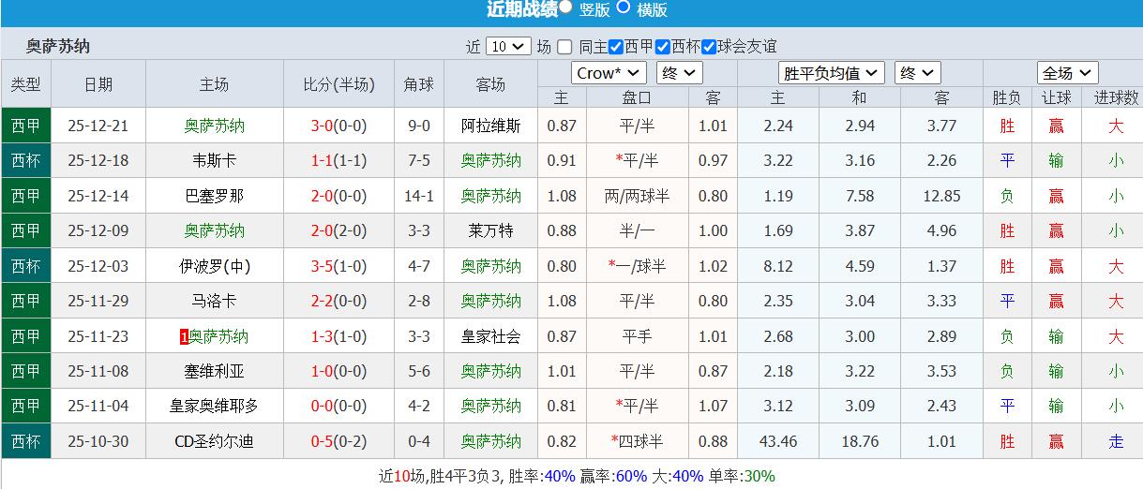Click the 比分(半场) column header
This screenshot has width=1143, height=489.
pyautogui.click(x=338, y=84)
